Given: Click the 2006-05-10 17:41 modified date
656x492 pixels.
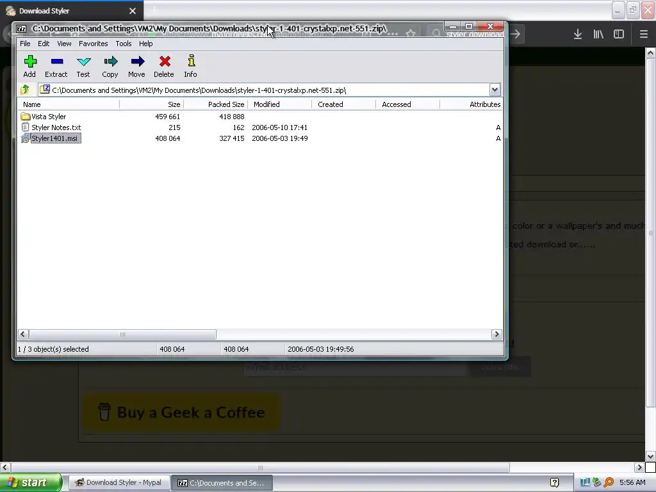Looking at the screenshot, I should [x=279, y=127].
